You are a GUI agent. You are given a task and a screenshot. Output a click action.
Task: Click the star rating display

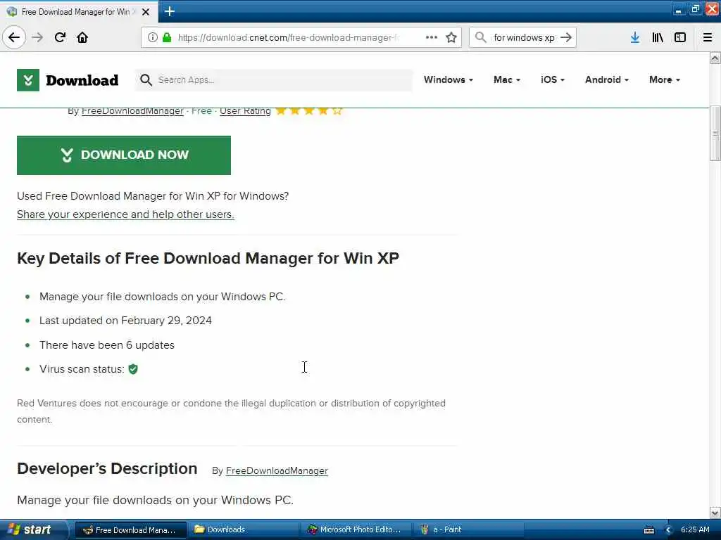point(309,110)
